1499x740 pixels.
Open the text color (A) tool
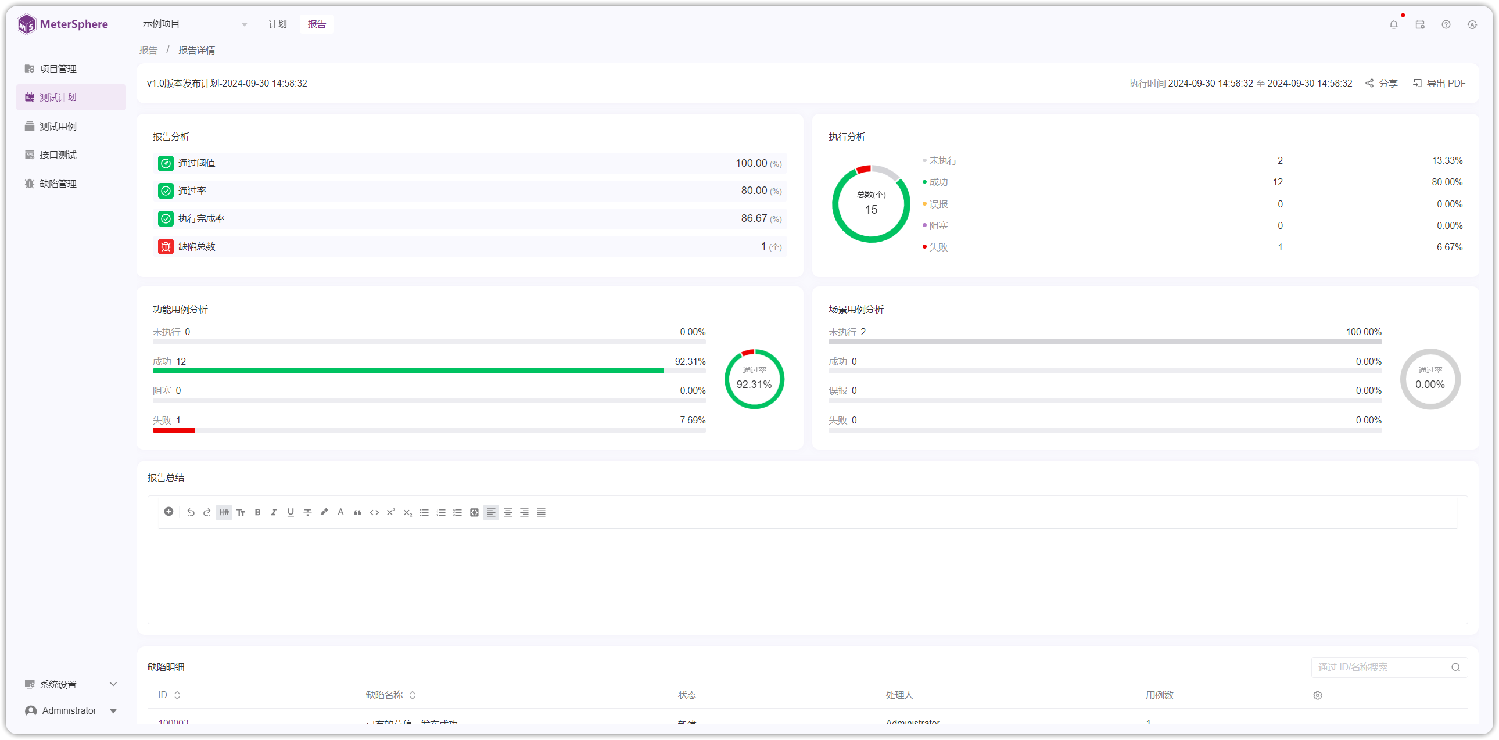341,512
